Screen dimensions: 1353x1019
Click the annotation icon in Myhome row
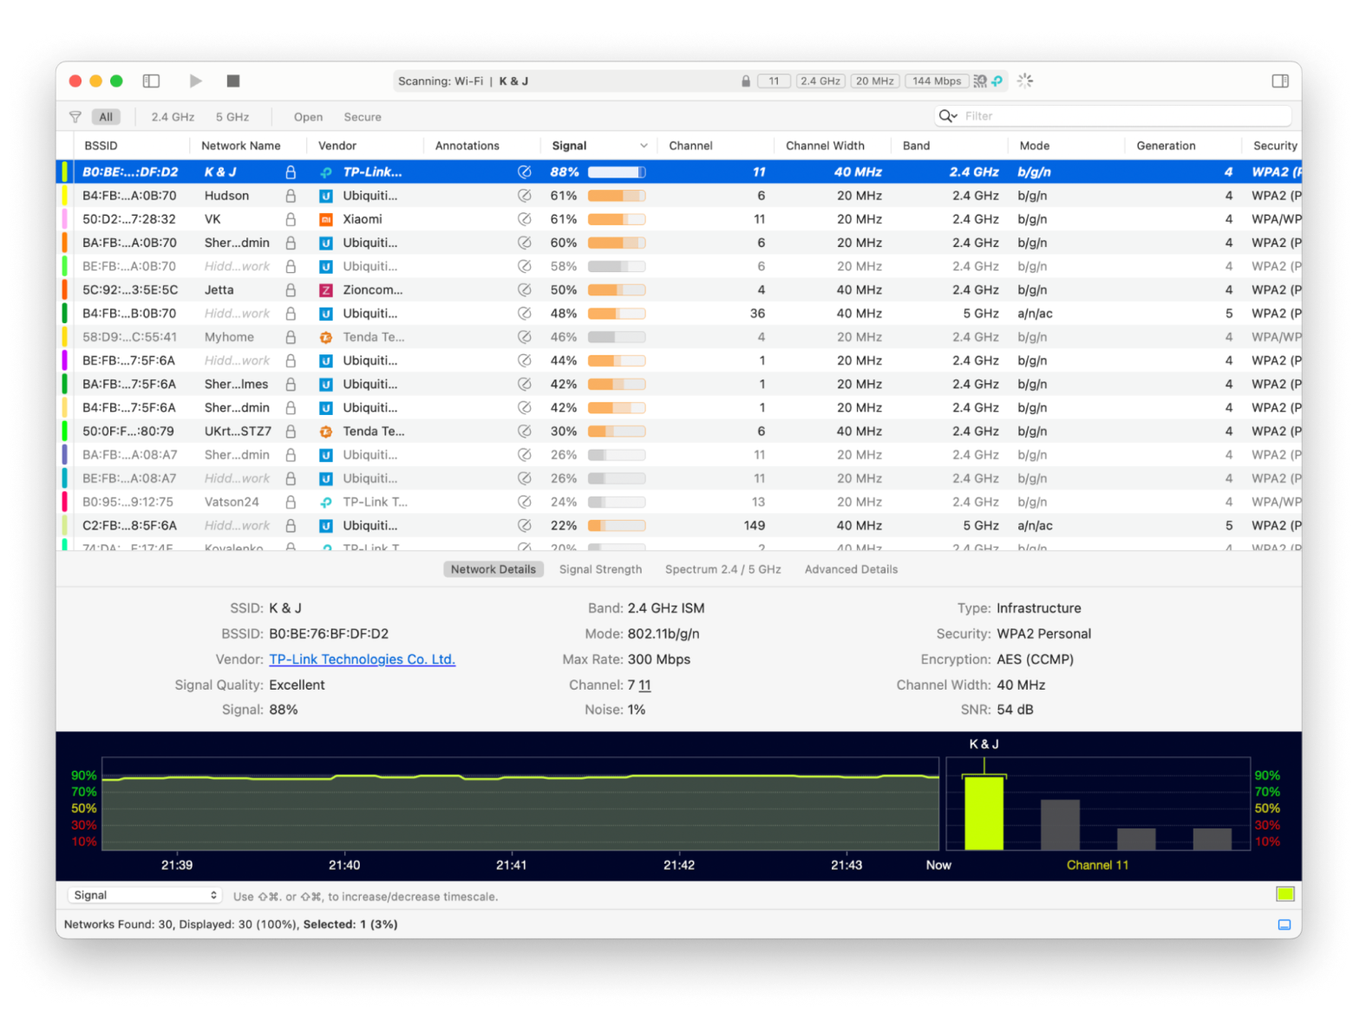click(525, 337)
